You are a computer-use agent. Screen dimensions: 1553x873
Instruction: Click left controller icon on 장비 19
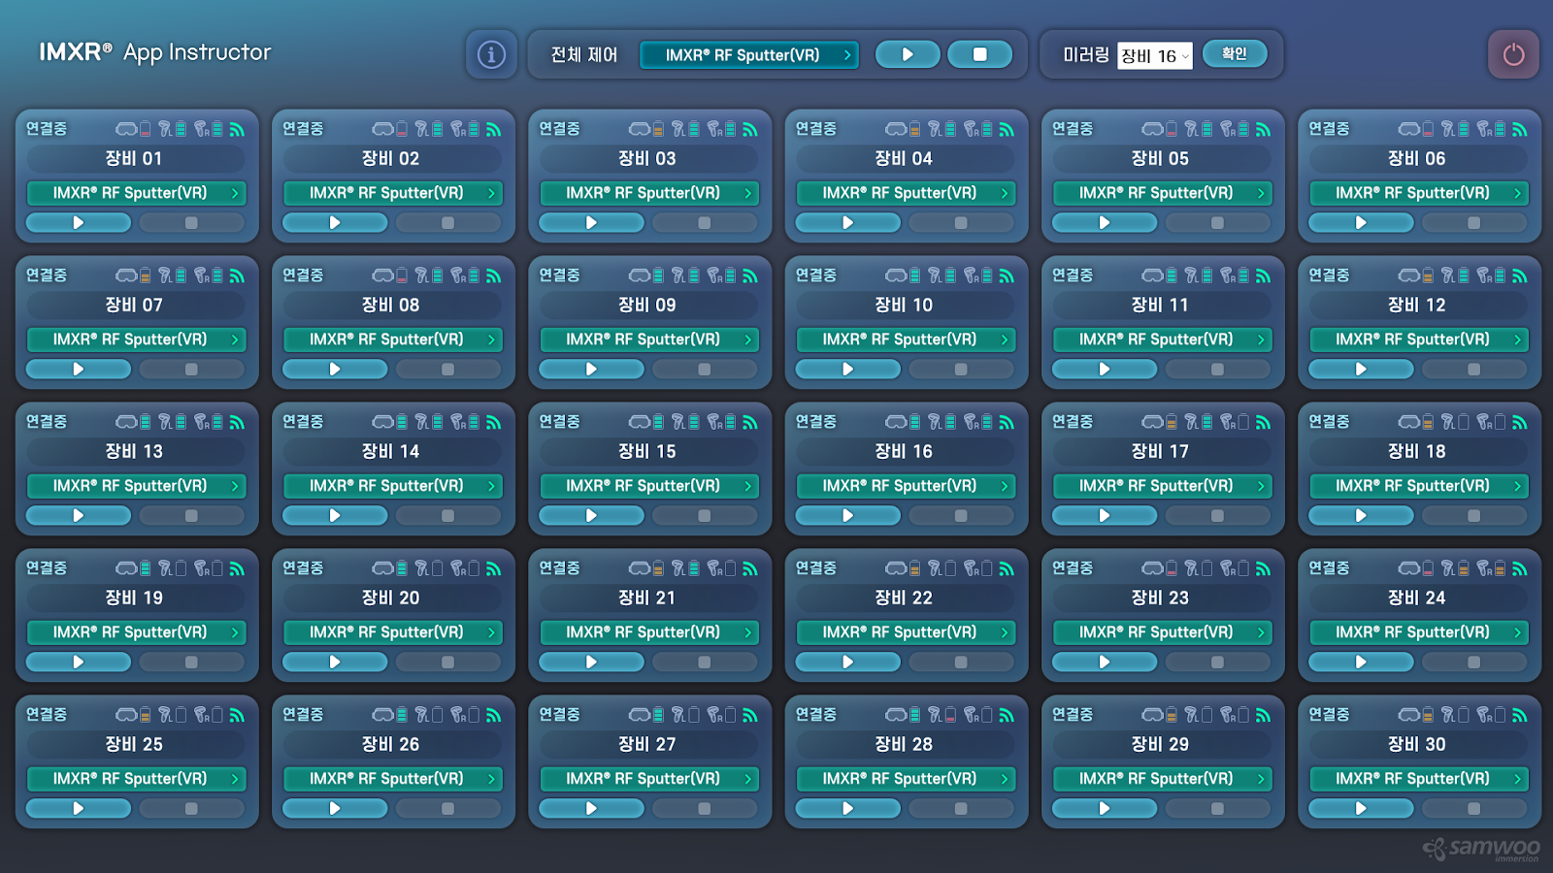(166, 568)
